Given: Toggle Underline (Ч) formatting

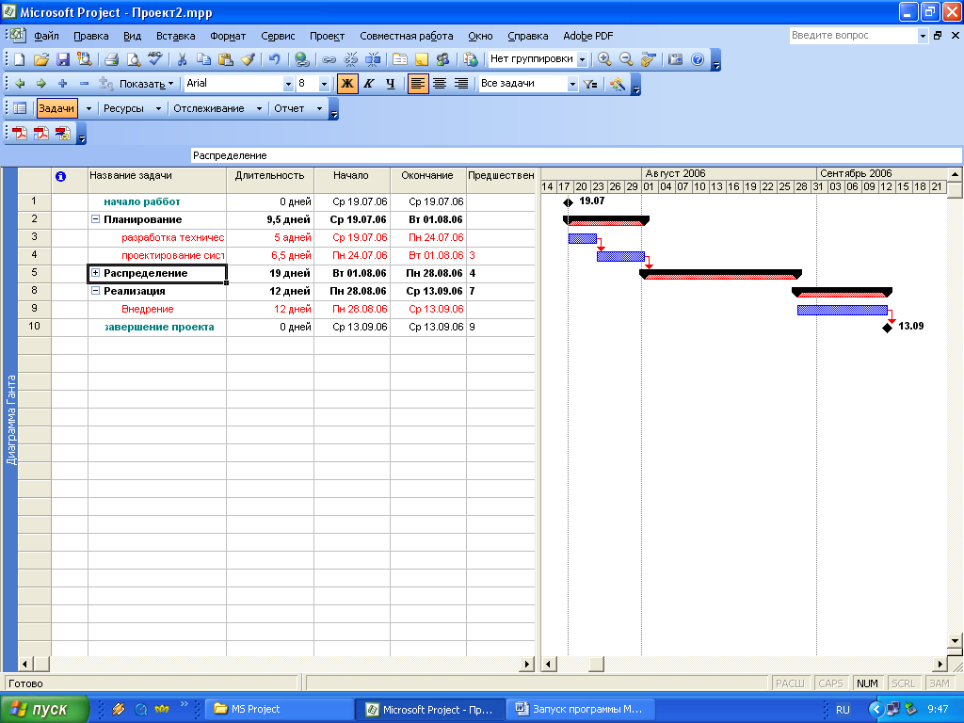Looking at the screenshot, I should click(391, 84).
